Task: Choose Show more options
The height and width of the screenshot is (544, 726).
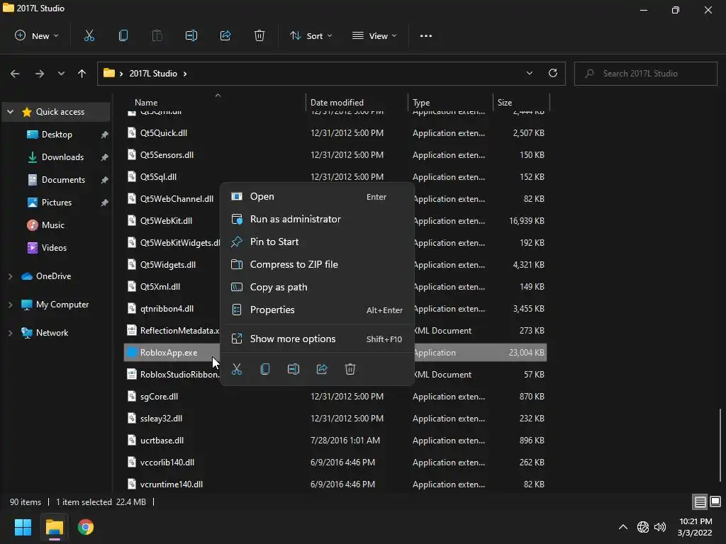Action: pyautogui.click(x=317, y=339)
